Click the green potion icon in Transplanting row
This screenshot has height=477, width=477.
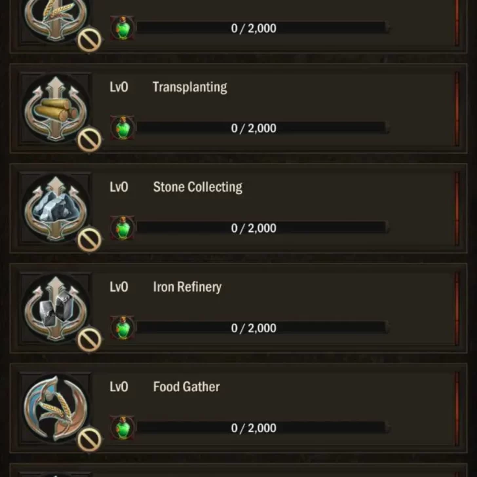tap(123, 128)
